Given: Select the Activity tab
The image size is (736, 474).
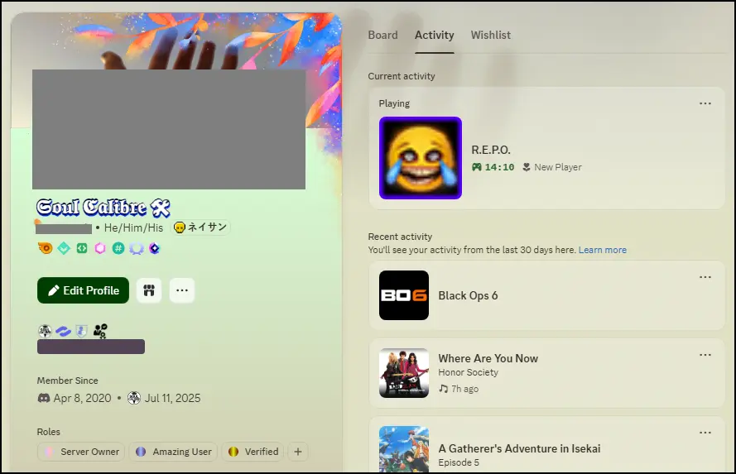Looking at the screenshot, I should [x=434, y=36].
